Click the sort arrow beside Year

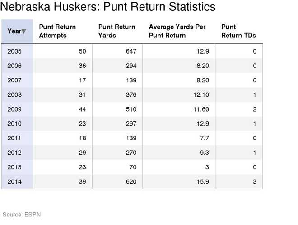coord(24,31)
